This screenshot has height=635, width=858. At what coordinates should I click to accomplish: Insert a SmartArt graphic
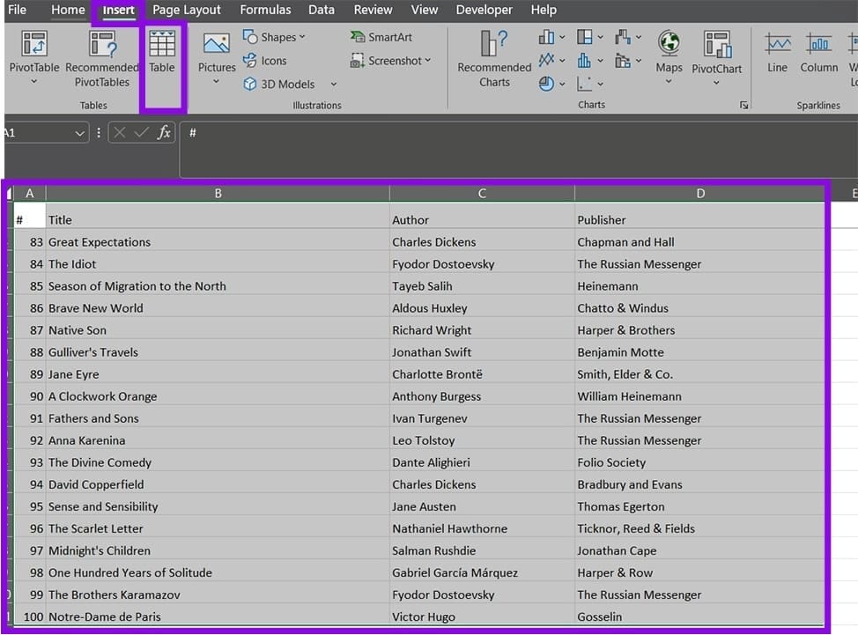pyautogui.click(x=381, y=37)
